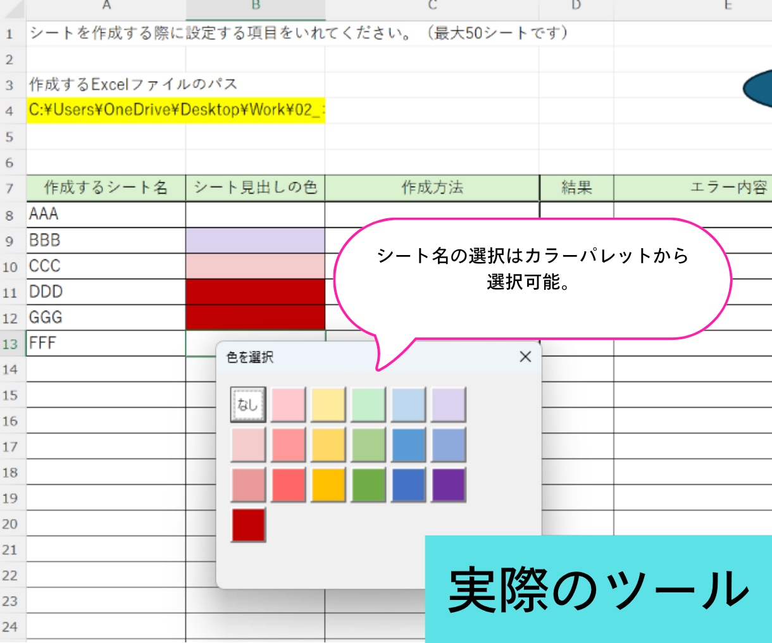772x643 pixels.
Task: Close the 色を選択 dialog
Action: point(525,357)
